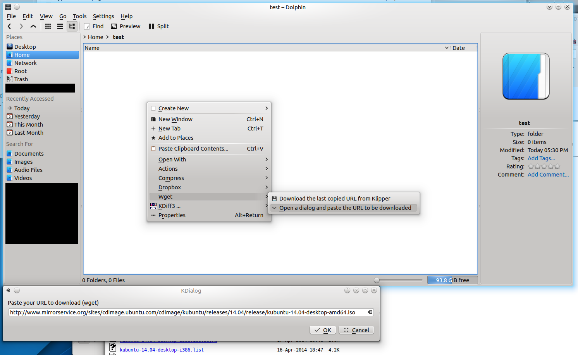578x355 pixels.
Task: Search for Documents
Action: [42, 153]
